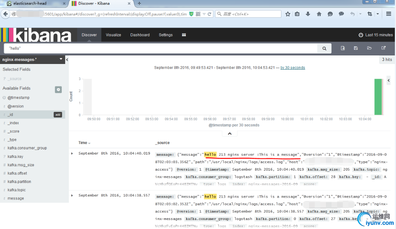Select the kafka.key field
Viewport: 396px width, 229px height.
(15, 157)
